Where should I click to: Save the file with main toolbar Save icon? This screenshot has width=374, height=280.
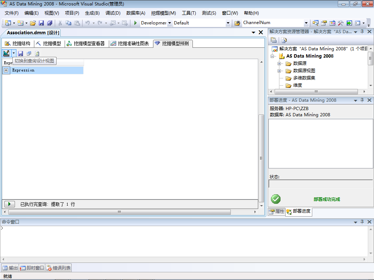pyautogui.click(x=41, y=23)
